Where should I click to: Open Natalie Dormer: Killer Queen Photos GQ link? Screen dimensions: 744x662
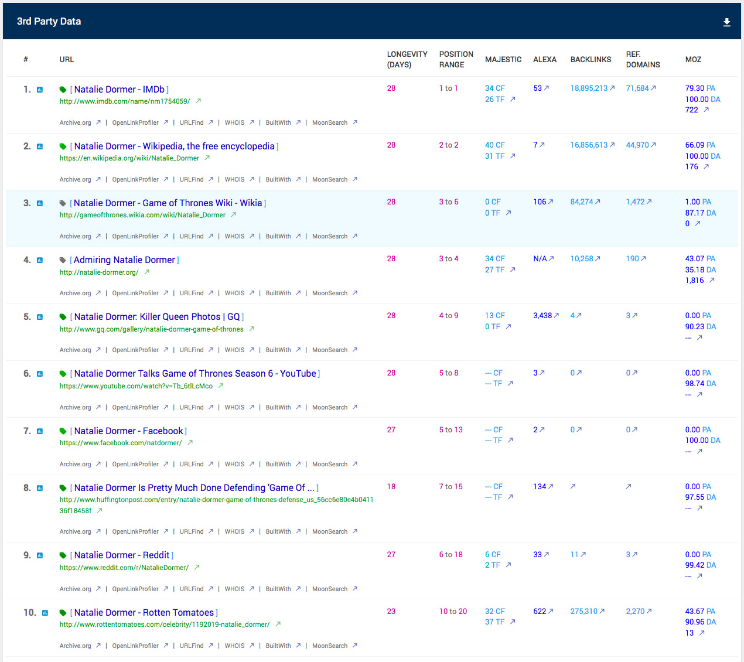point(157,317)
